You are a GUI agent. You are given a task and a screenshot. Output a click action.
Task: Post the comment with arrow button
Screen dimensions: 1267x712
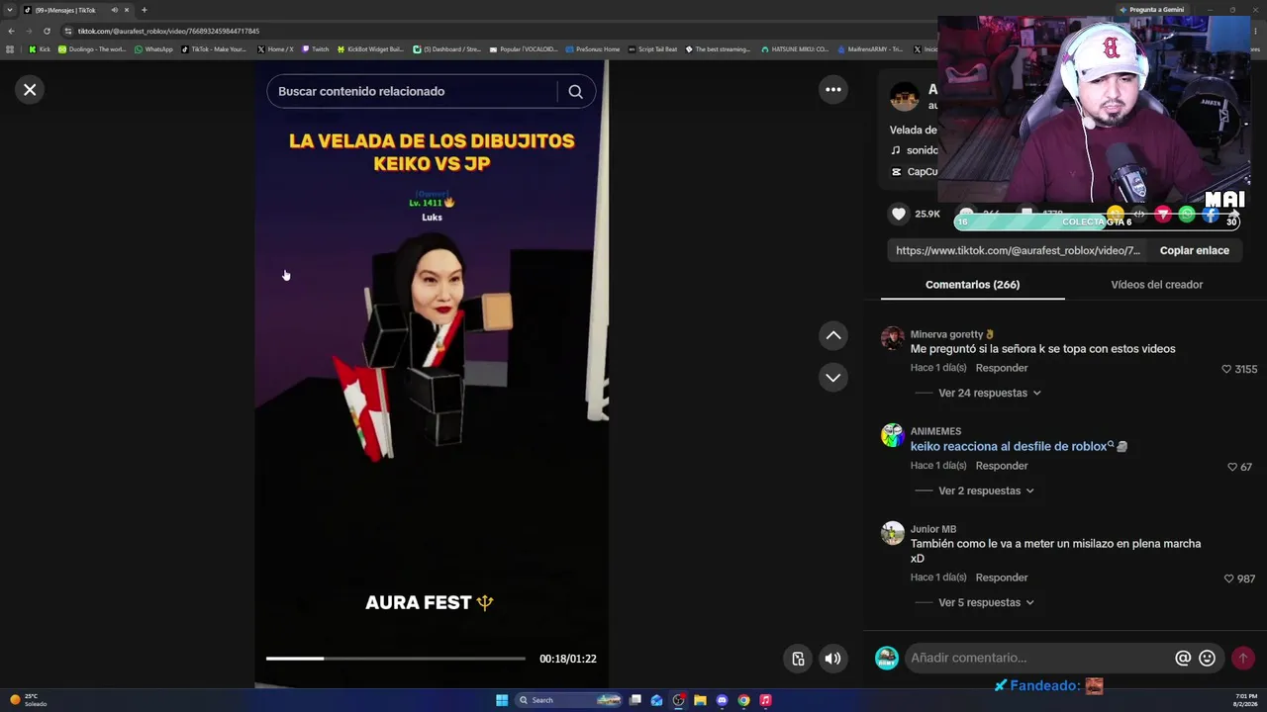(1243, 658)
